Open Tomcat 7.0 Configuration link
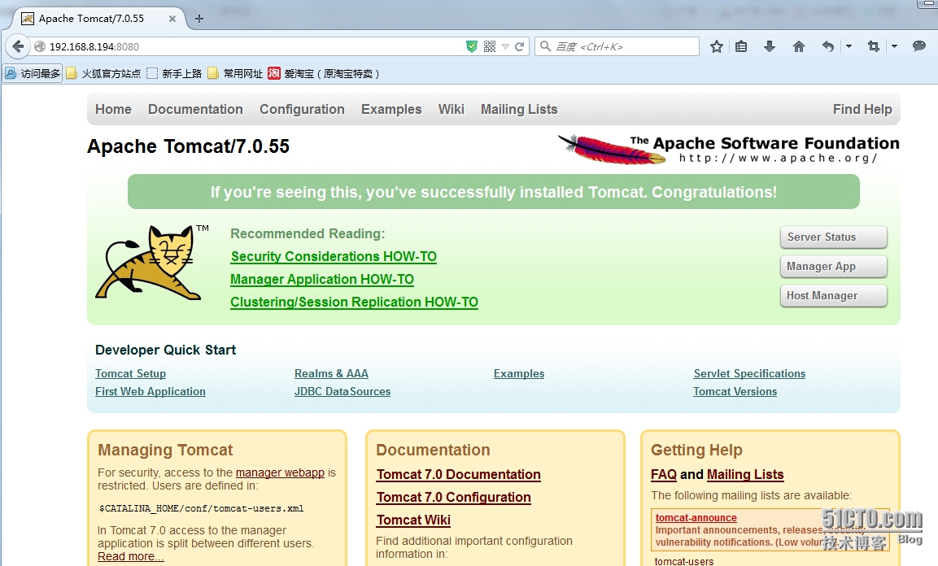The width and height of the screenshot is (938, 566). (453, 497)
